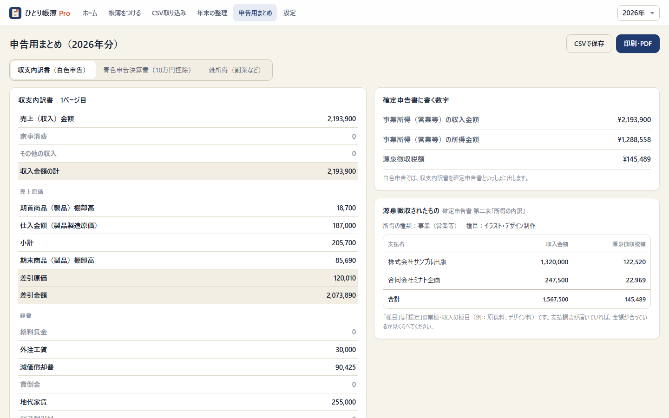Click the 給料賃金 row label
669x418 pixels.
(33, 332)
